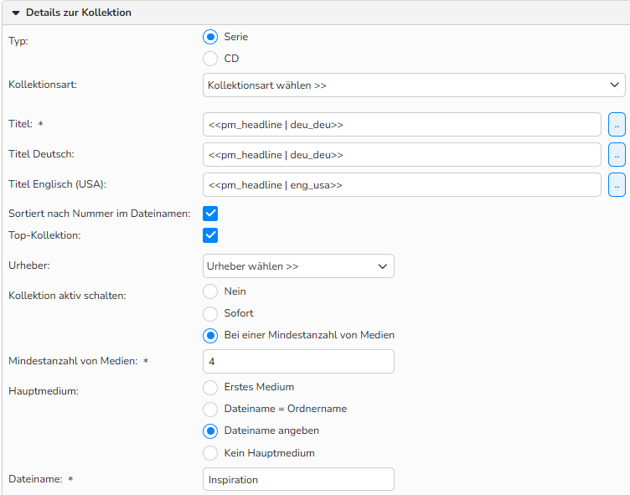Open placeholder picker next to Titel field

pos(617,125)
